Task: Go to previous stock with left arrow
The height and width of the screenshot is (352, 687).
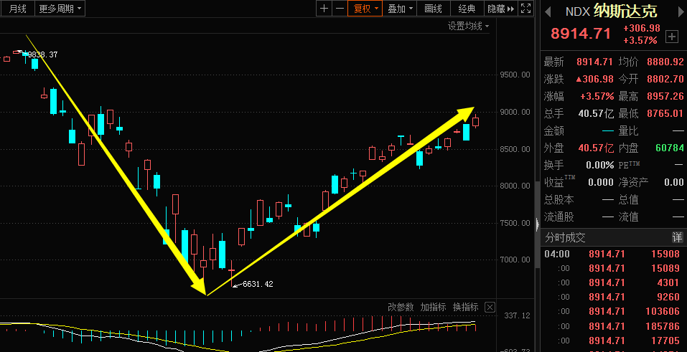Action: 547,11
